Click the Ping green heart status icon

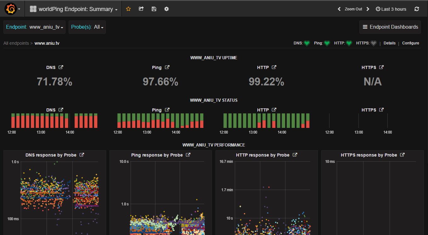(x=327, y=43)
